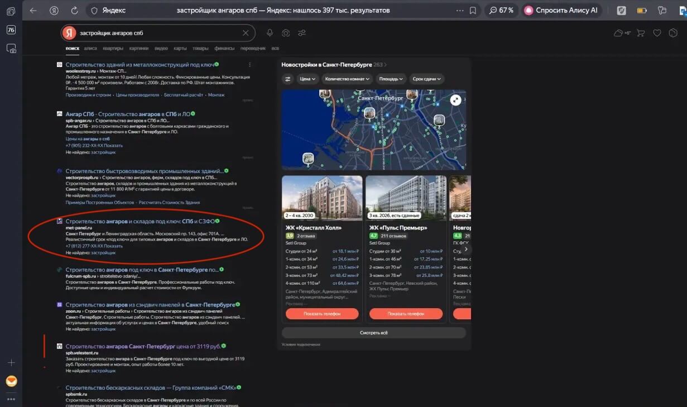Click the Yandex home button in toolbar
The image size is (687, 407).
click(x=54, y=11)
